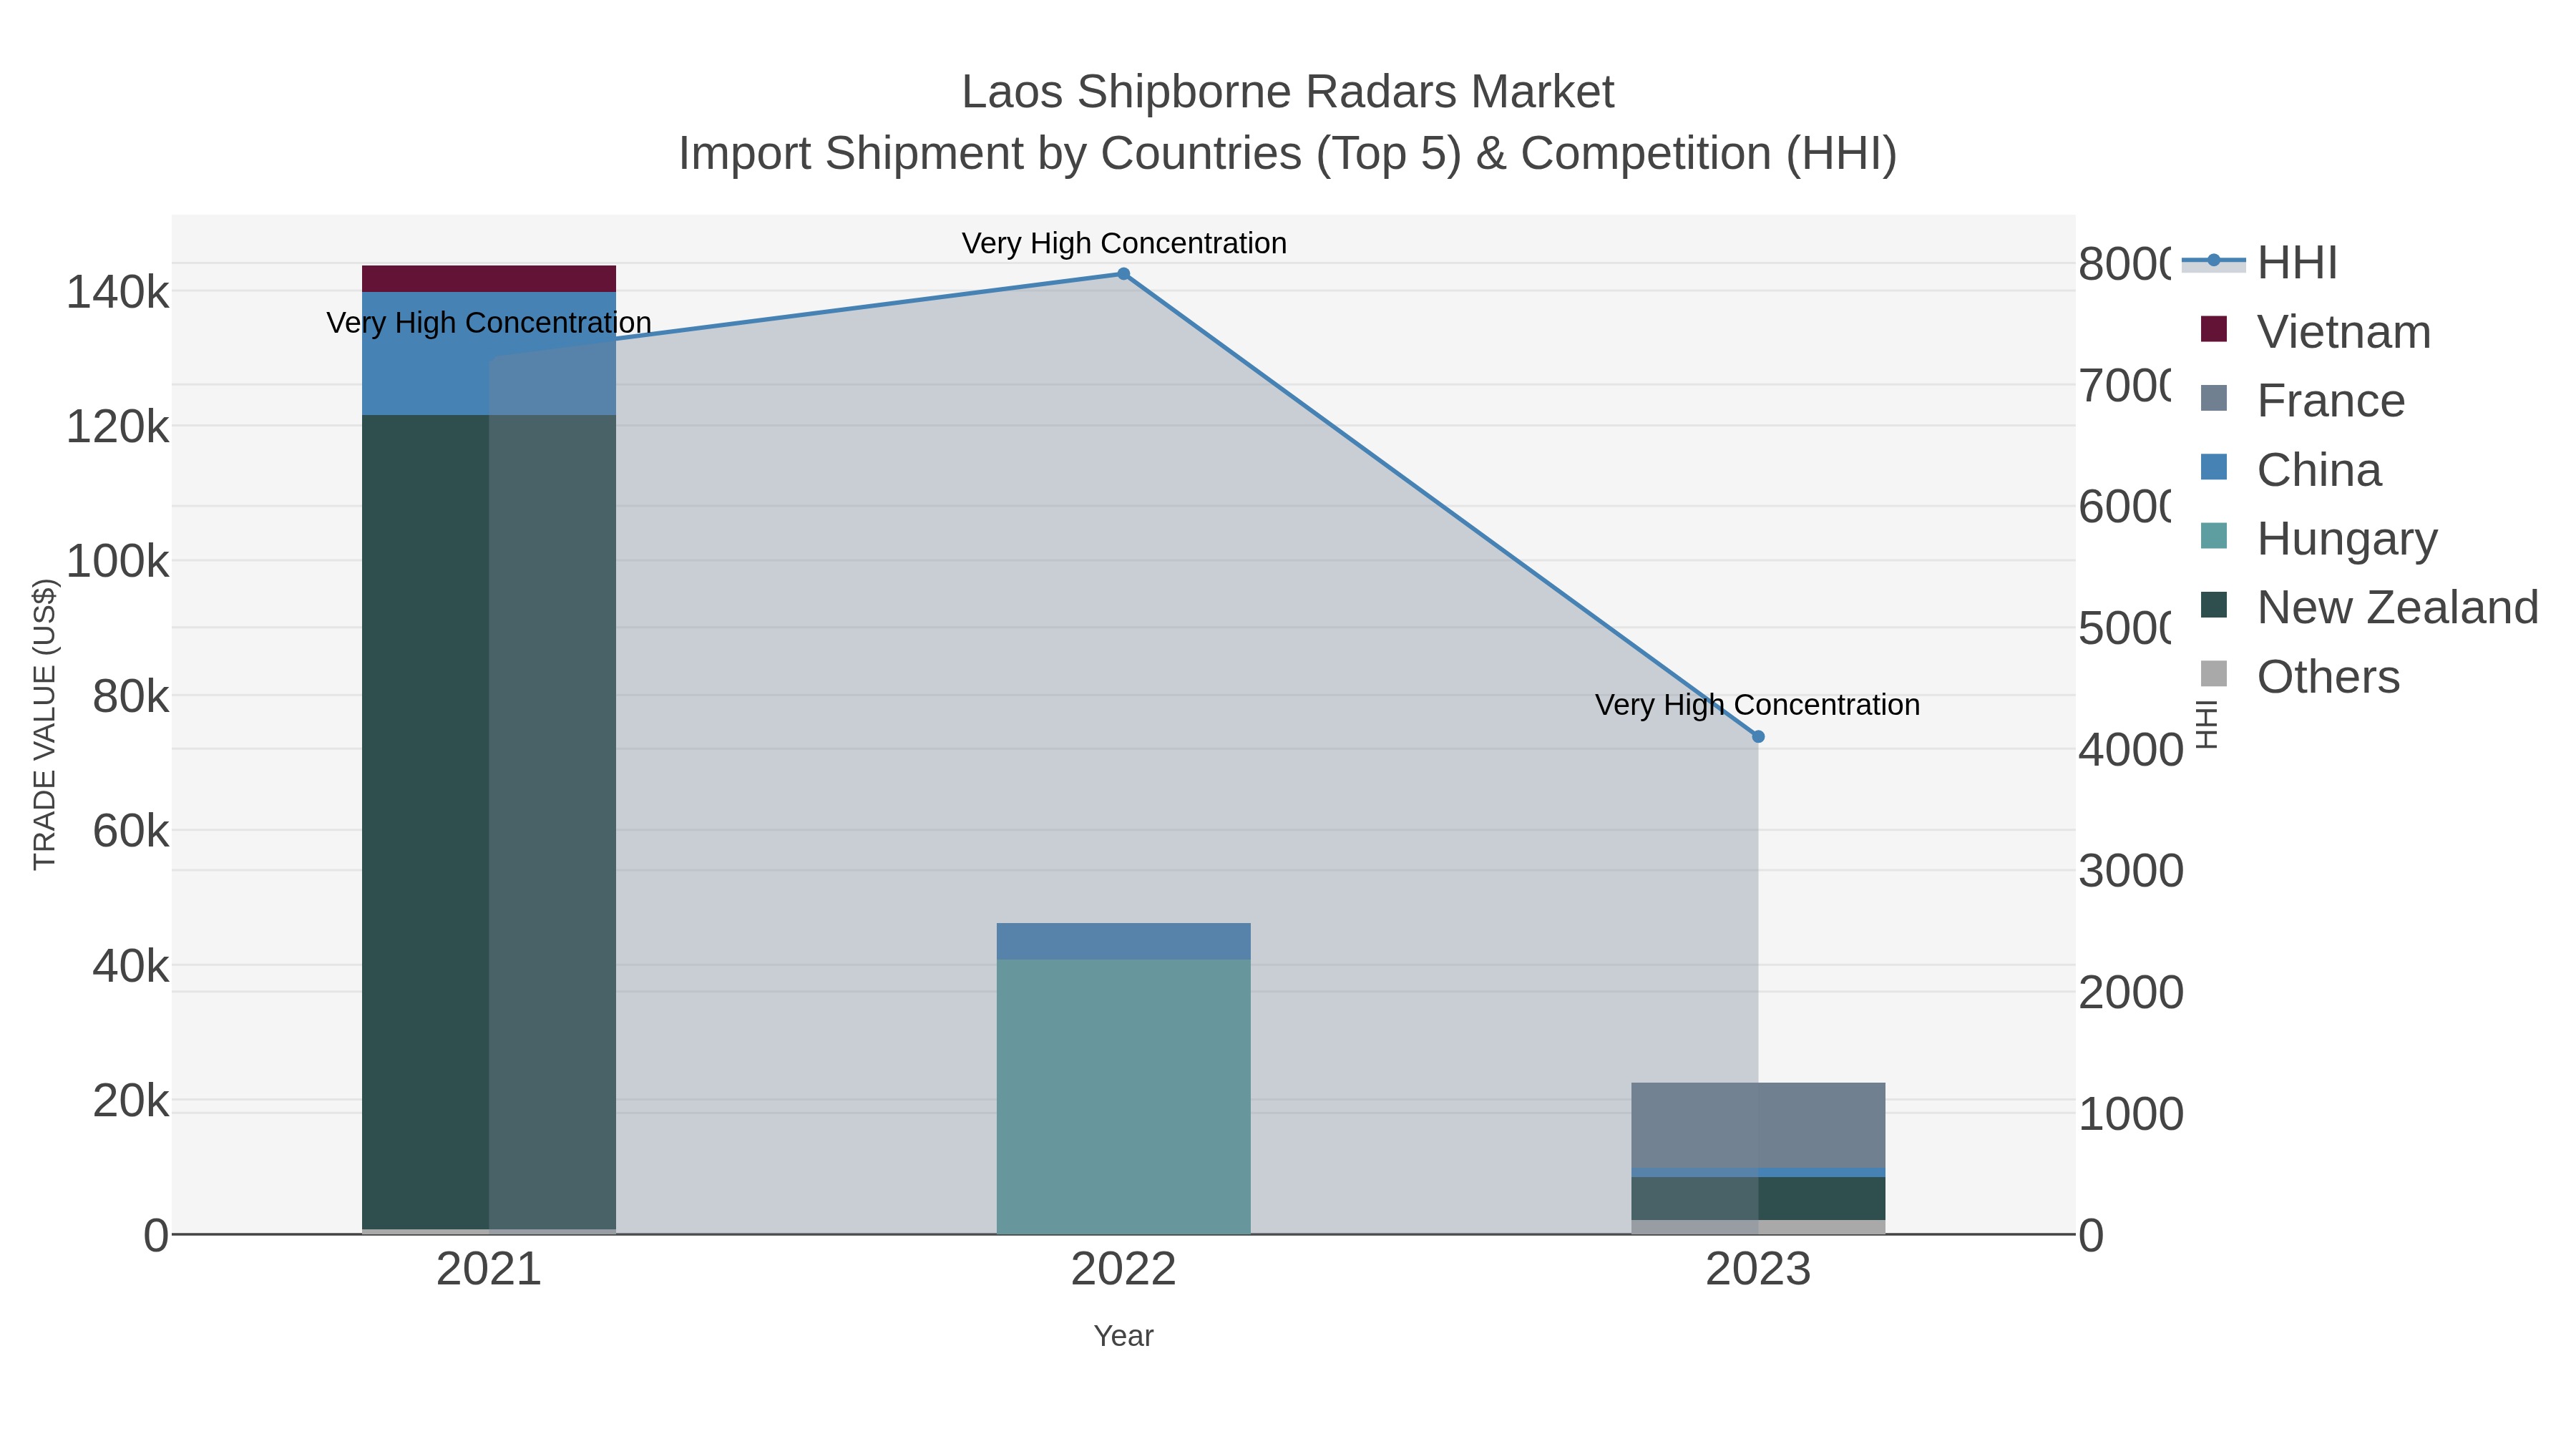Click the 3000 HHI axis tick label
This screenshot has width=2576, height=1449.
click(x=2131, y=871)
